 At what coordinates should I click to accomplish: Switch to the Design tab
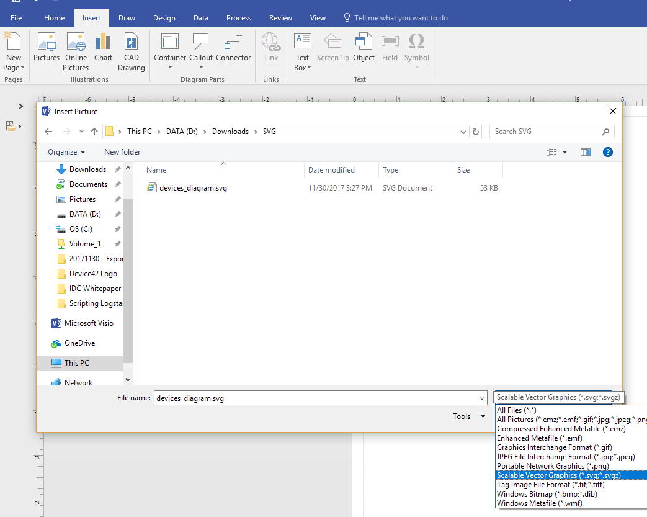(164, 17)
